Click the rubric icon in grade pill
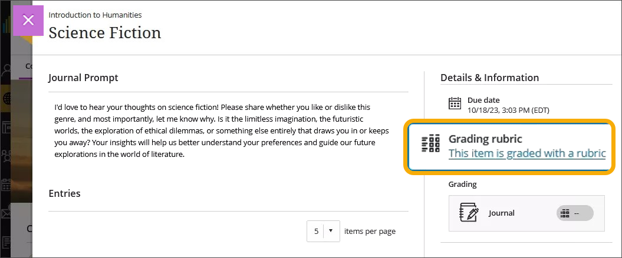Image resolution: width=622 pixels, height=258 pixels. point(565,213)
